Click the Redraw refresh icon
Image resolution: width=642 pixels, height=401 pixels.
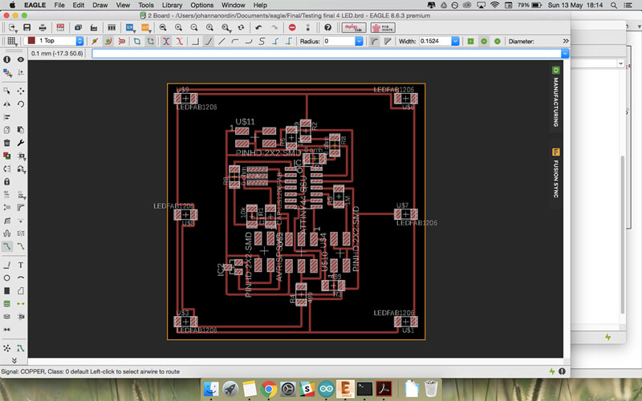coord(242,28)
